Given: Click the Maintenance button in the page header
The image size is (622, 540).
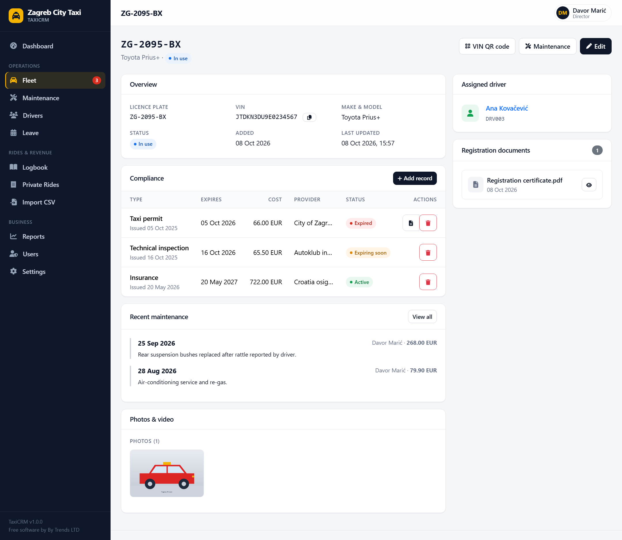Looking at the screenshot, I should click(548, 46).
